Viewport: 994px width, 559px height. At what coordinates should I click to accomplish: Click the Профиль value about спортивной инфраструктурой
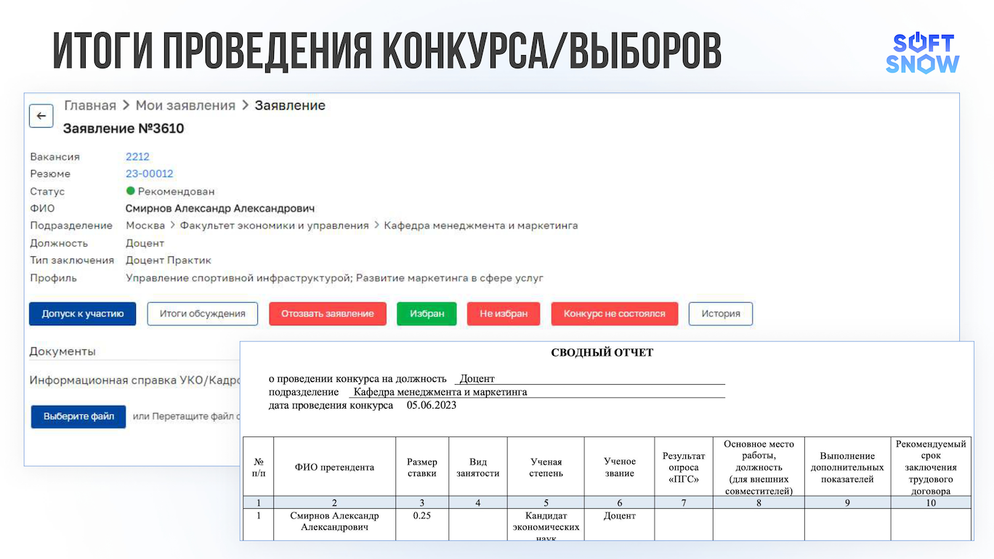click(x=334, y=277)
